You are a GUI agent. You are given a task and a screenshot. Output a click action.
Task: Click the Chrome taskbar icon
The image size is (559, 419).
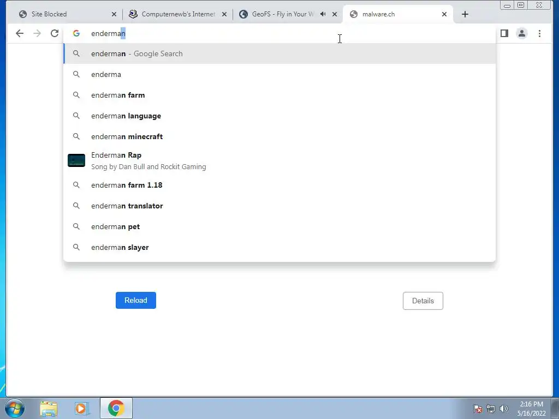(116, 408)
